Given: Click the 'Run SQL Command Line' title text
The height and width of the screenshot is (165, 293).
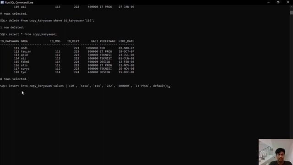Looking at the screenshot, I should click(19, 2).
